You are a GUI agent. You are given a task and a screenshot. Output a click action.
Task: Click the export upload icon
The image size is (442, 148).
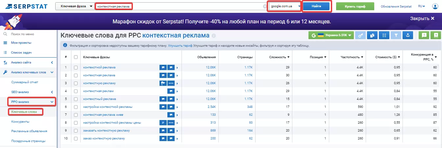(408, 35)
